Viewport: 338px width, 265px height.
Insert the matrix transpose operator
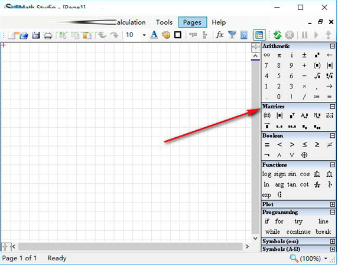tap(292, 116)
